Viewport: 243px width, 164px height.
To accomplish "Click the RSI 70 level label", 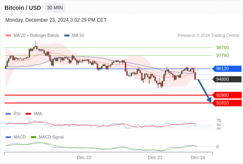I will pos(219,121).
